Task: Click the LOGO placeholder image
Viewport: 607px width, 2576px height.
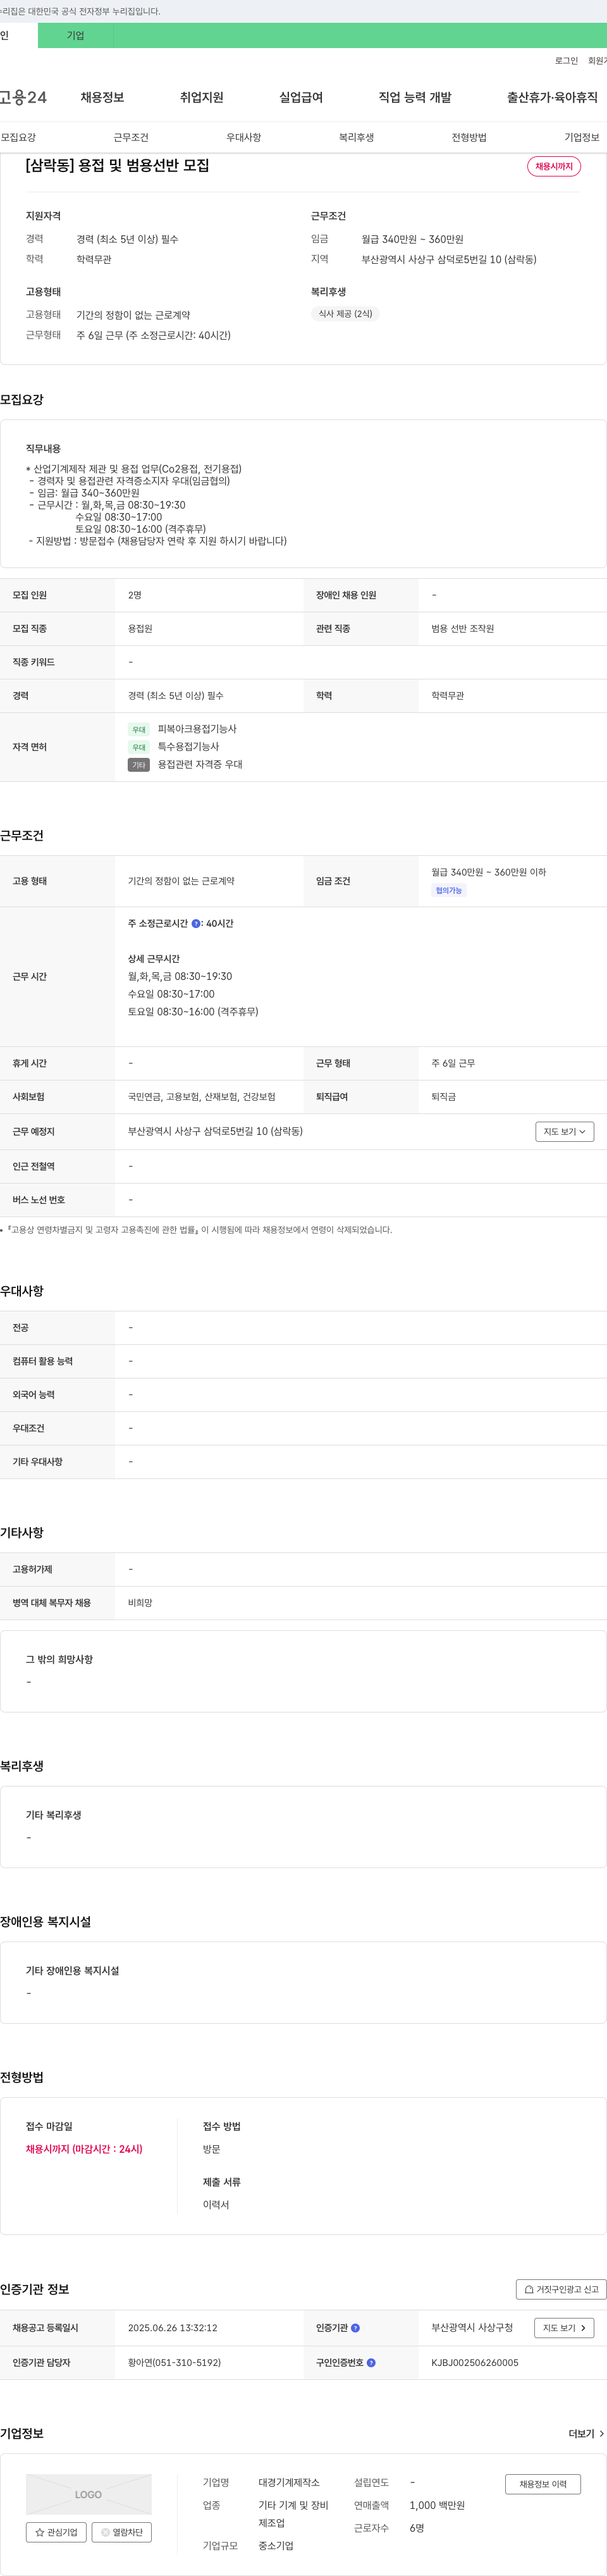Action: [89, 2494]
